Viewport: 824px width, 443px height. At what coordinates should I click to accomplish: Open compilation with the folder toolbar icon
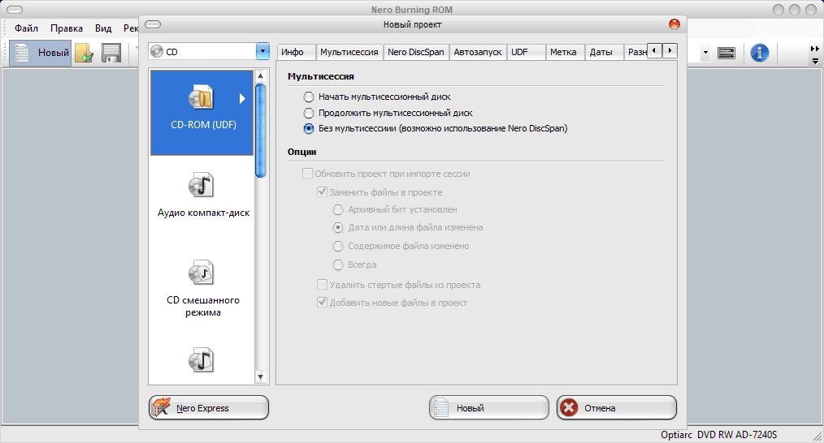84,53
